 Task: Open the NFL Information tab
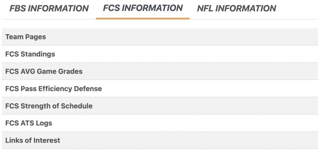(x=236, y=9)
